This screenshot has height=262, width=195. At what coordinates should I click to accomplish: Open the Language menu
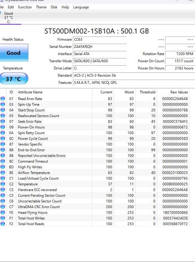pos(81,7)
